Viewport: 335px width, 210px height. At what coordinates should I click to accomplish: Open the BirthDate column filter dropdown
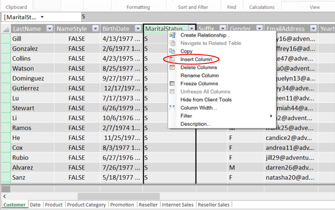[138, 29]
